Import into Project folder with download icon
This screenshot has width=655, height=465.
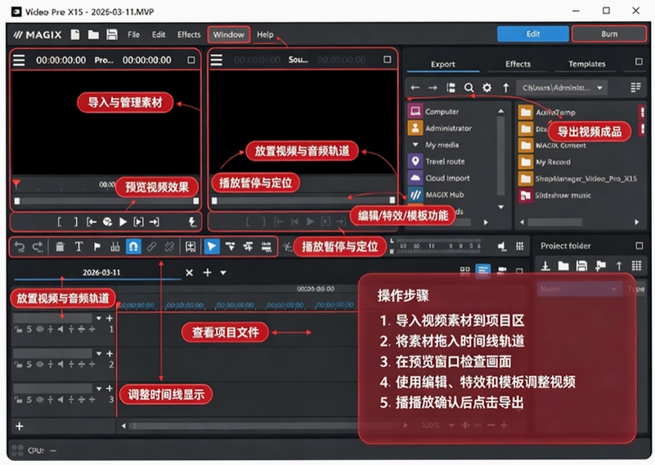(545, 266)
